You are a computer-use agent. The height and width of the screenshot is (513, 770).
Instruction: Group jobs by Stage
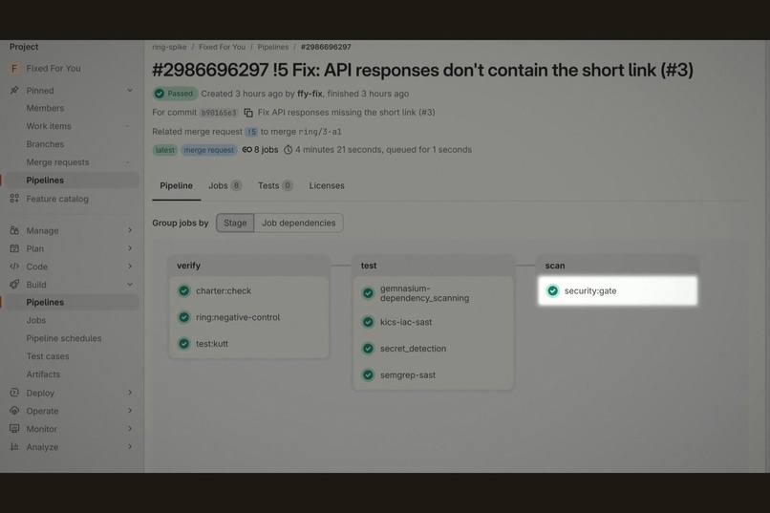point(235,223)
